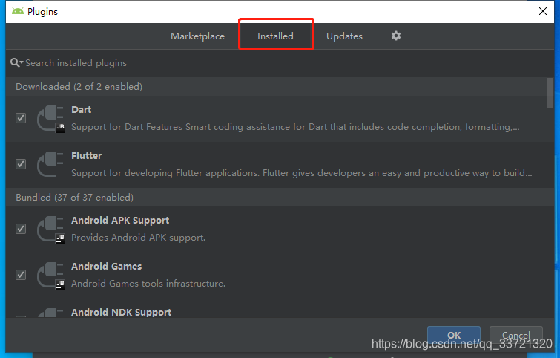
Task: Uncheck Android APK Support plugin
Action: tap(21, 229)
